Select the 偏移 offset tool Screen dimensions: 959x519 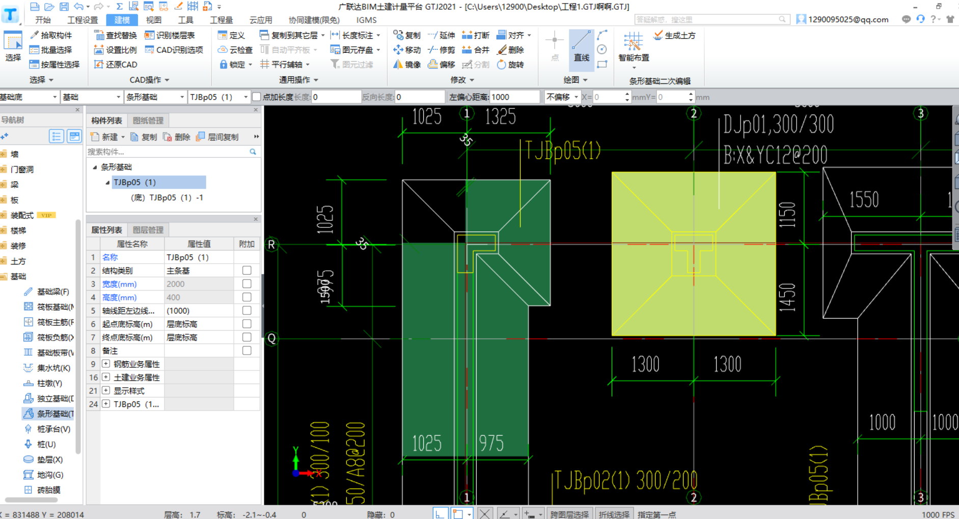point(441,65)
